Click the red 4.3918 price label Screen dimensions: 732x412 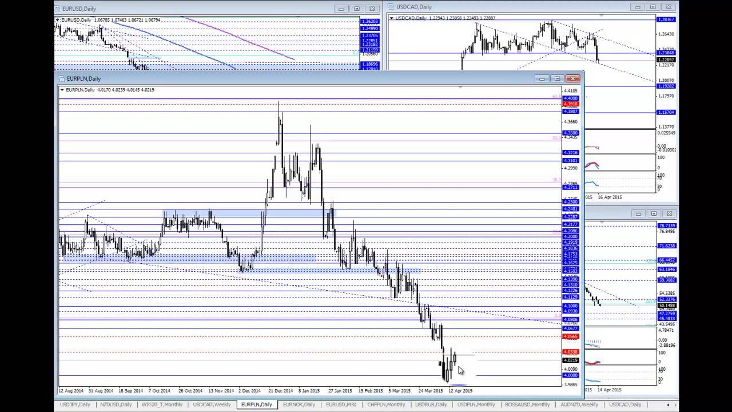[x=571, y=104]
